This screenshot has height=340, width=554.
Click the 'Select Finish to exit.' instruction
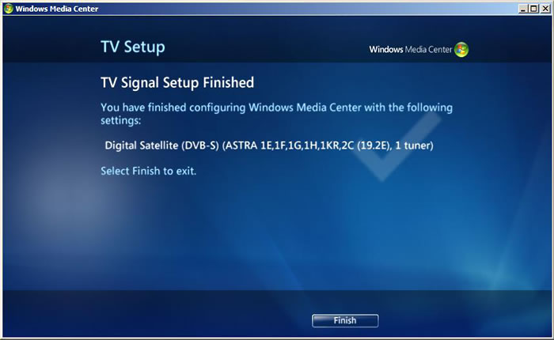(149, 171)
